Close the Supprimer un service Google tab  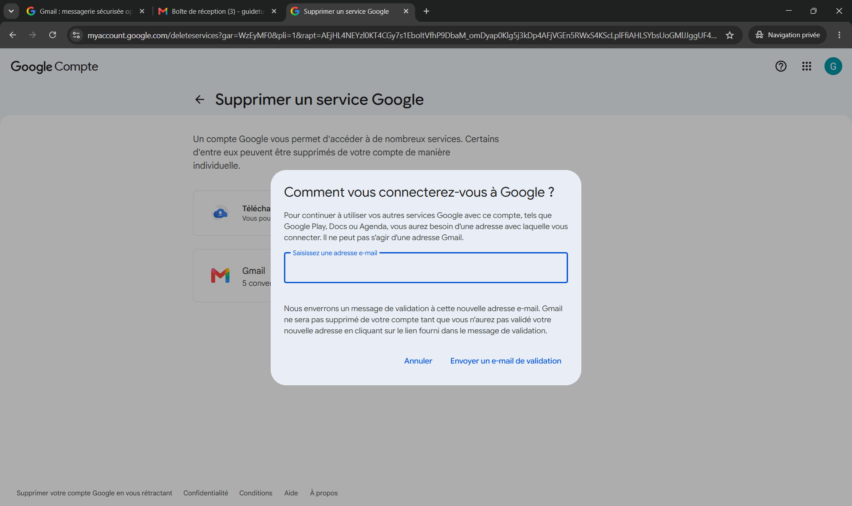click(406, 12)
